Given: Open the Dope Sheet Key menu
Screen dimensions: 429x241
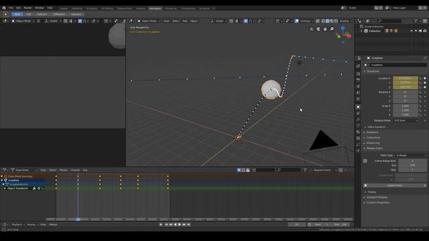Looking at the screenshot, I should 85,170.
